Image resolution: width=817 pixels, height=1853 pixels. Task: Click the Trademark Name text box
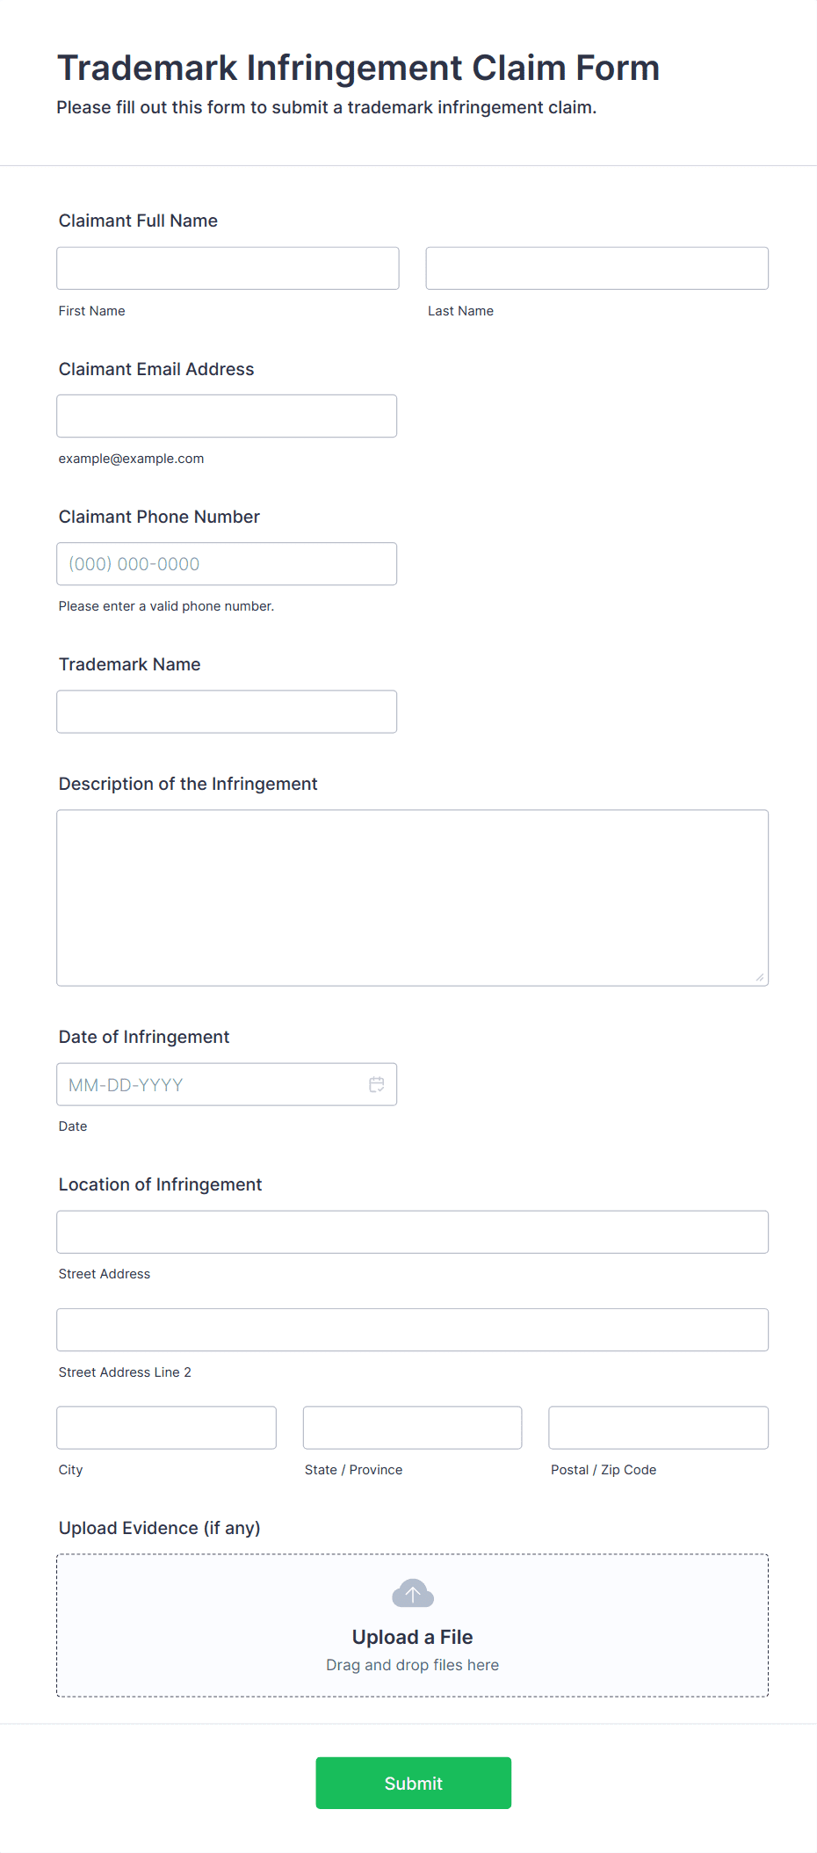click(x=227, y=711)
